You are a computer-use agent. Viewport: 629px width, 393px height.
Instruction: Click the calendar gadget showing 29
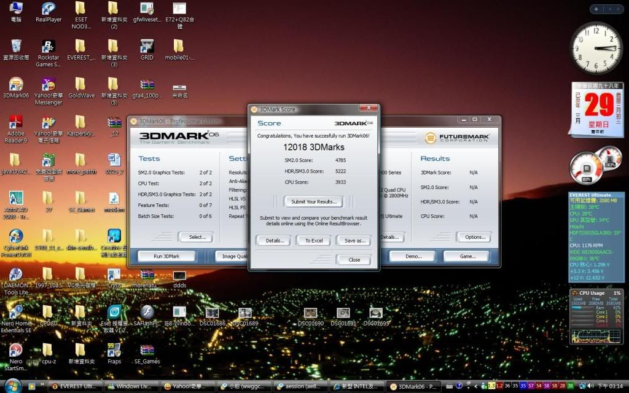point(597,109)
